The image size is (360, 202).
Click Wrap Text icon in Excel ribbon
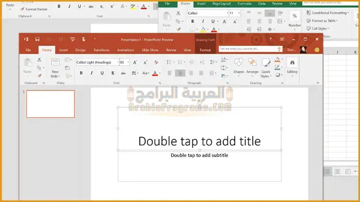tap(280, 13)
